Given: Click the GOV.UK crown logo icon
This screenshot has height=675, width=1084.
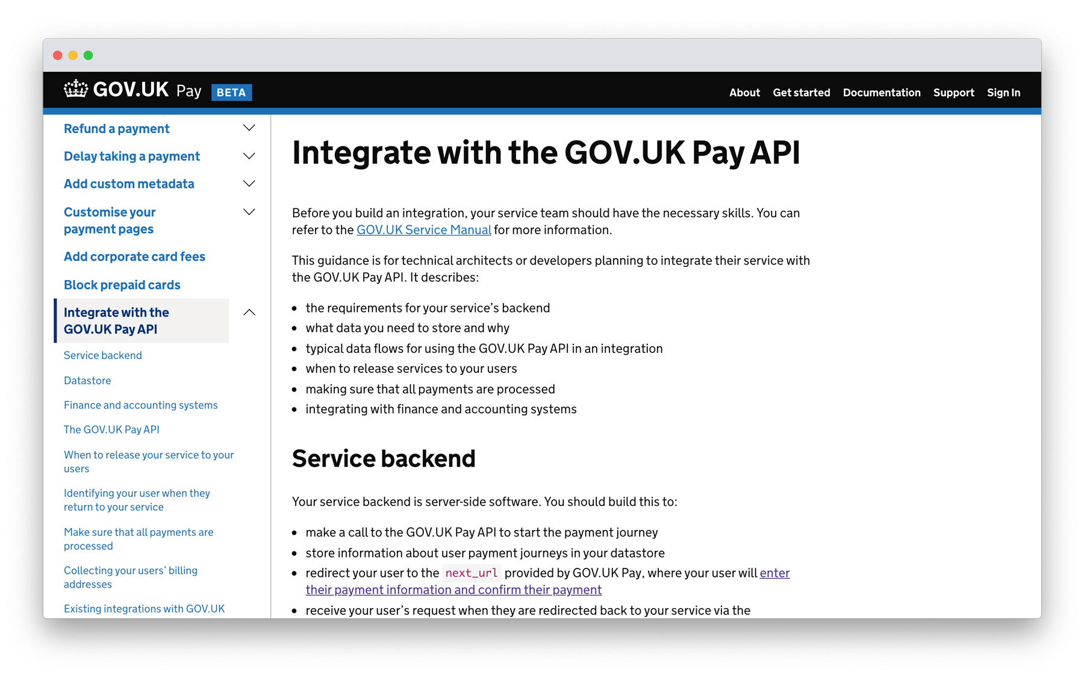Looking at the screenshot, I should [76, 89].
